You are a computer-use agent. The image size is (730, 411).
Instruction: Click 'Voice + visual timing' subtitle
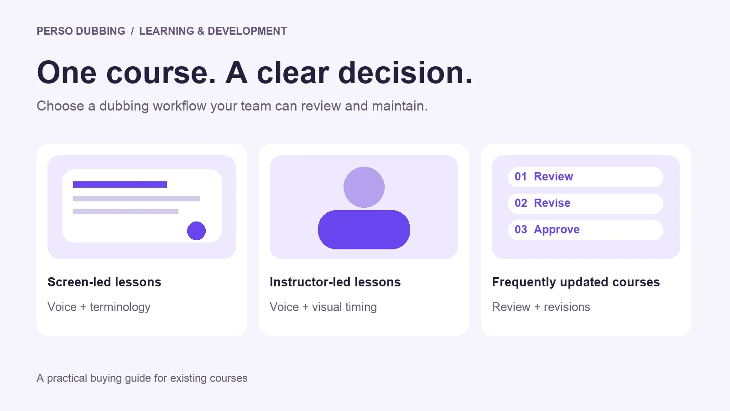[323, 307]
